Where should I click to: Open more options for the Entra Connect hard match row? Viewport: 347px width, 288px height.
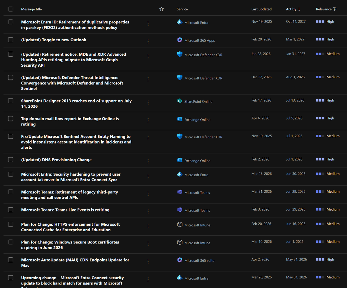[148, 279]
